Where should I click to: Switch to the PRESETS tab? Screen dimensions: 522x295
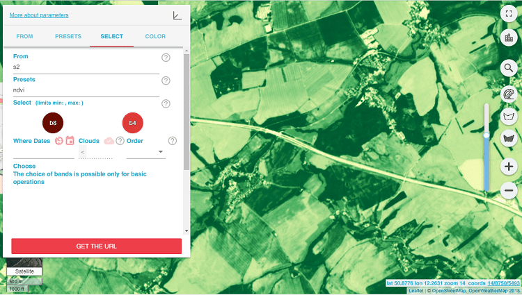(68, 37)
